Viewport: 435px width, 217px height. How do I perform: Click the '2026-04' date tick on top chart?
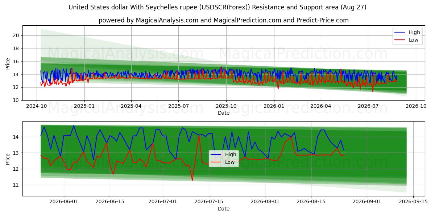pos(321,107)
